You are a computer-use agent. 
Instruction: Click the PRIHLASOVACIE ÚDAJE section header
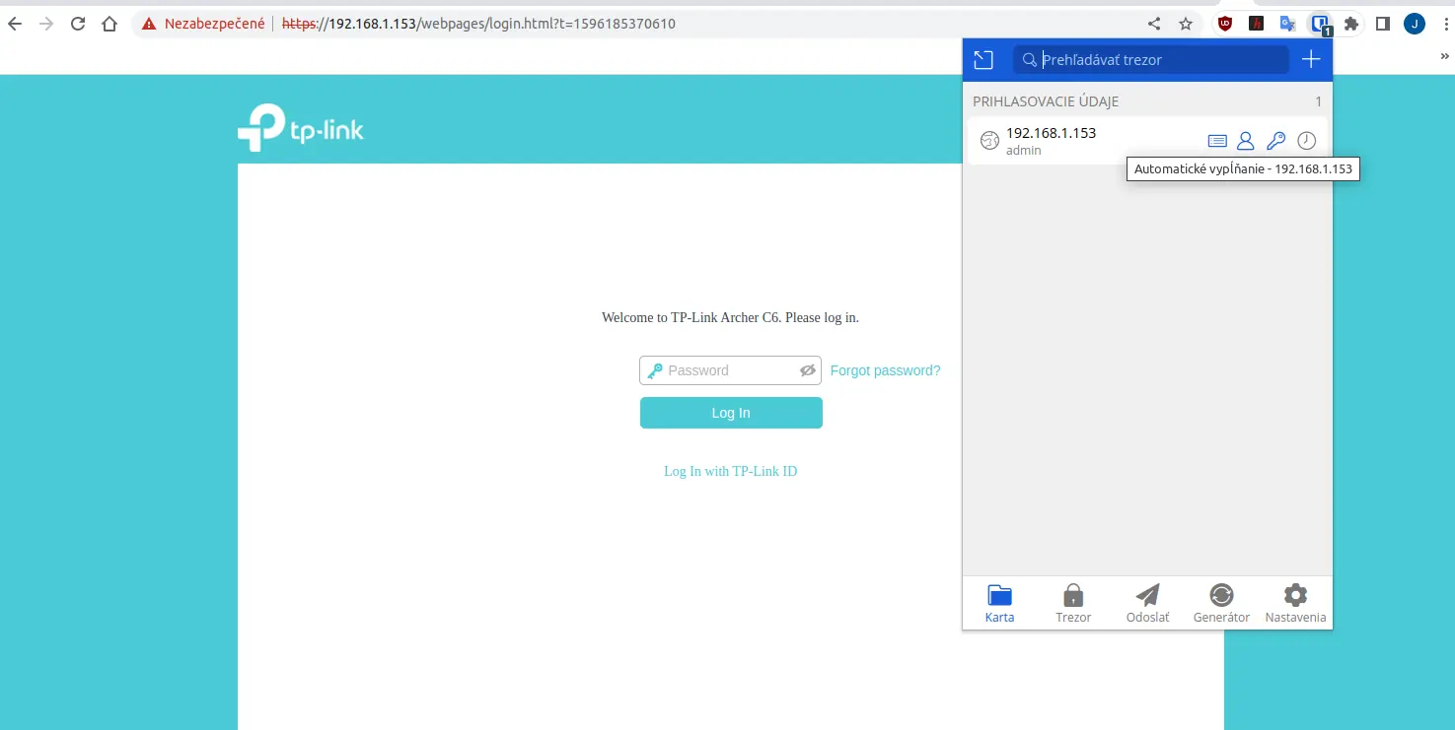(x=1046, y=101)
